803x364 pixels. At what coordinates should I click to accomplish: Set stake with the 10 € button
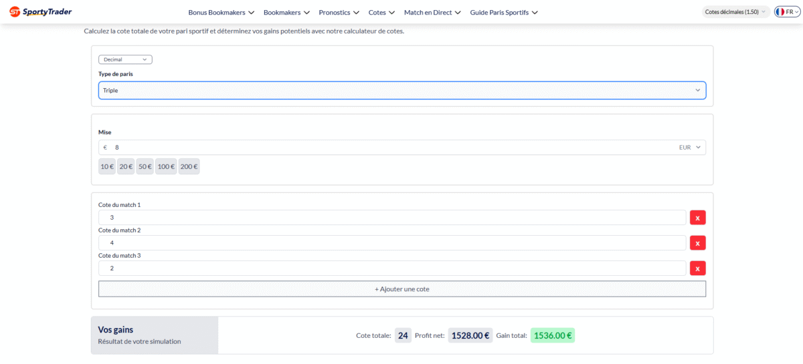tap(107, 166)
